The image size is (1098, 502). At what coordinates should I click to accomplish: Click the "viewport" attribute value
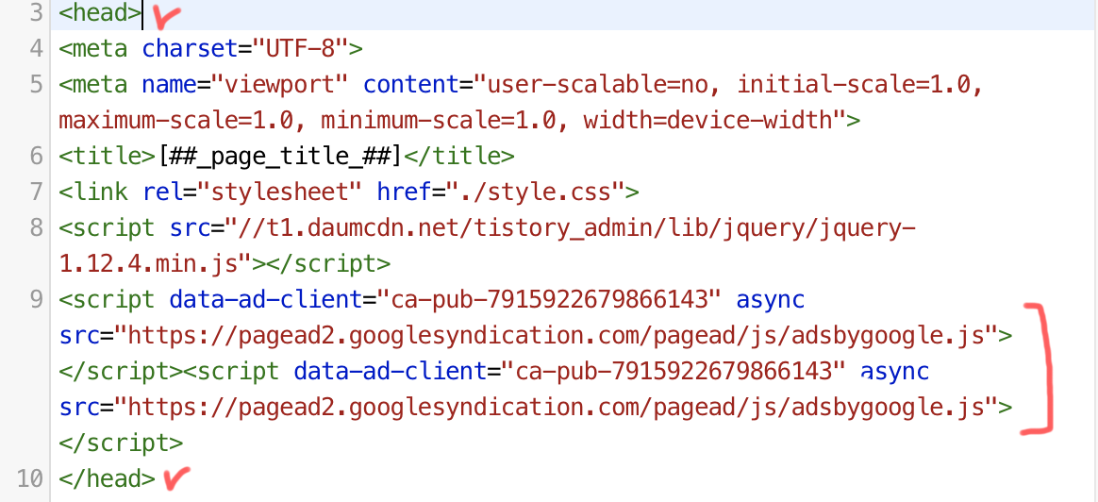279,85
